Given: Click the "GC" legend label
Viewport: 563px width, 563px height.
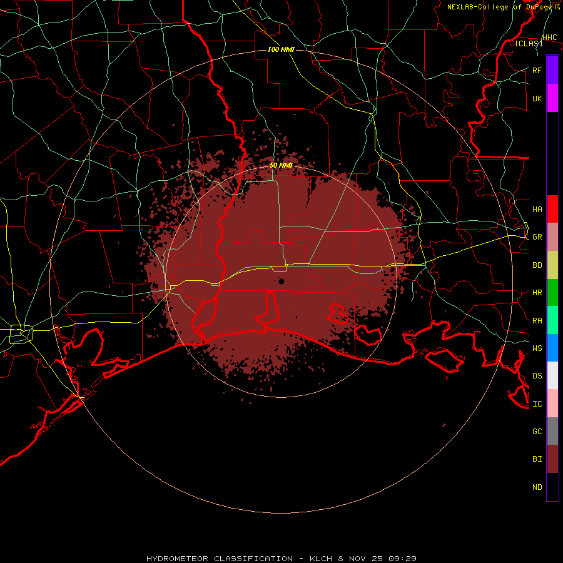Looking at the screenshot, I should [537, 431].
